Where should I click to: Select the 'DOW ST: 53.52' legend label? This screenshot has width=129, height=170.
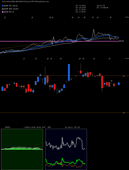pyautogui.click(x=11, y=6)
